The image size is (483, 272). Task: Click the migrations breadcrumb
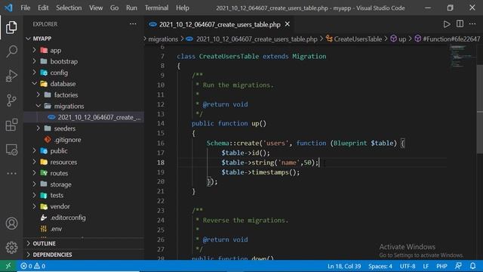[x=163, y=39]
